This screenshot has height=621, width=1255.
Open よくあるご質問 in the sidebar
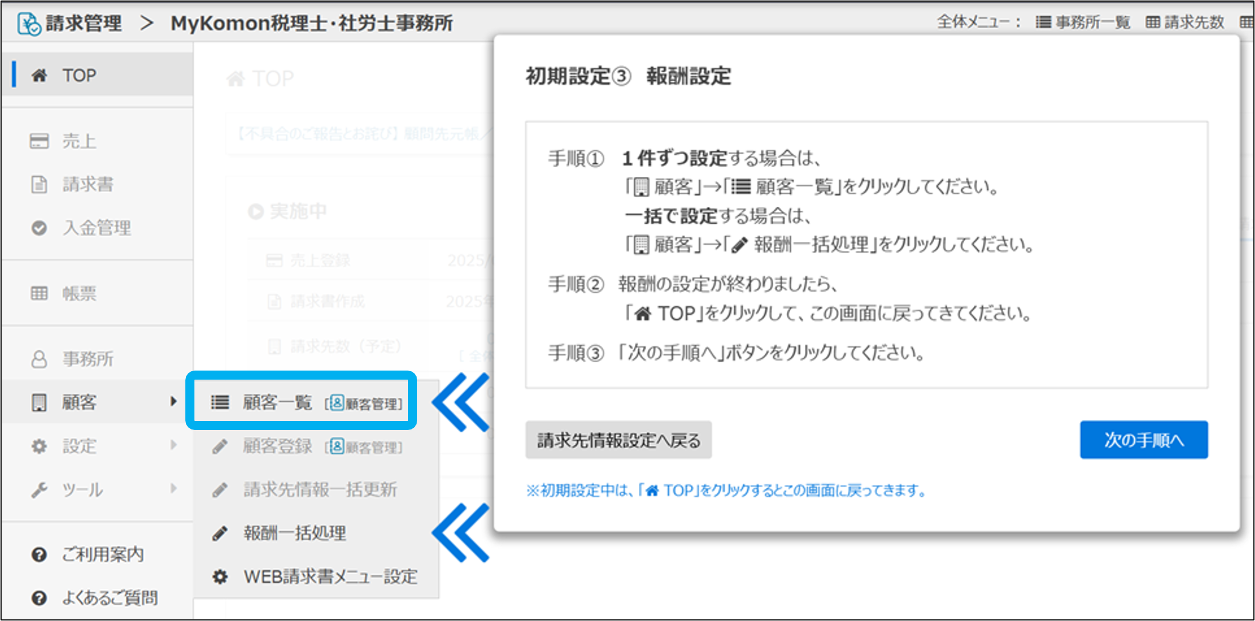tap(109, 598)
